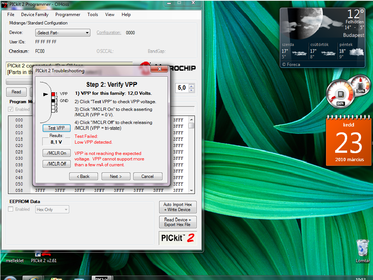Click szerda forecast in weather gadget
The image size is (373, 280).
pos(294,51)
